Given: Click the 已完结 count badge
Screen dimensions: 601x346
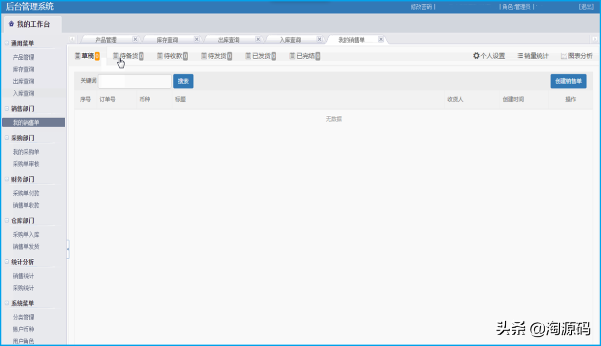Looking at the screenshot, I should pos(318,56).
